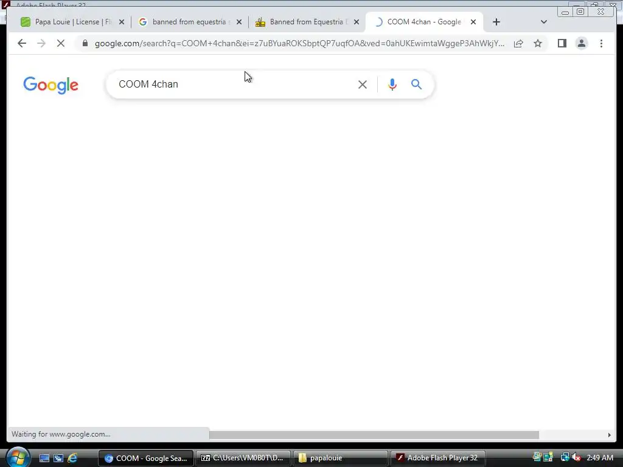Viewport: 623px width, 467px height.
Task: Close the COOM 4chan tab
Action: click(x=473, y=22)
